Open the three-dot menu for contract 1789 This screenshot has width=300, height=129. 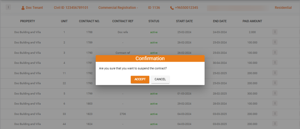275,42
